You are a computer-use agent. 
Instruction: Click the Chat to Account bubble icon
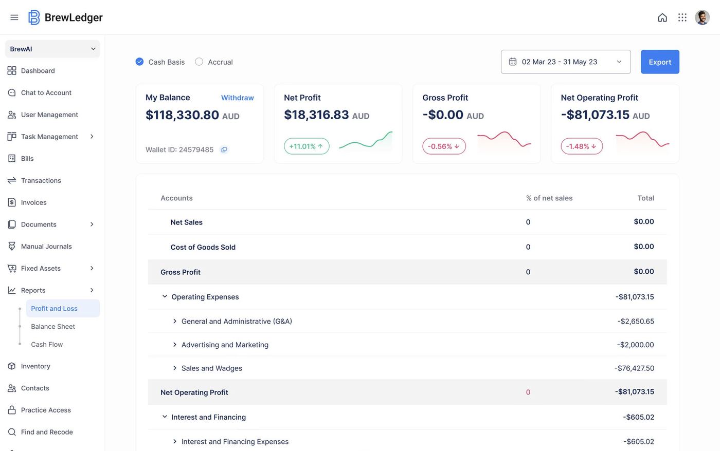coord(12,93)
